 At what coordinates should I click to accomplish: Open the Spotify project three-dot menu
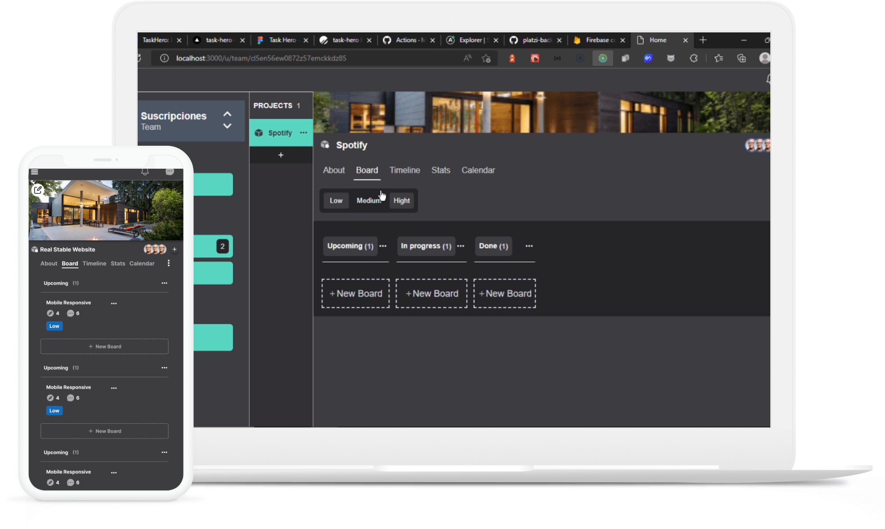click(x=304, y=133)
